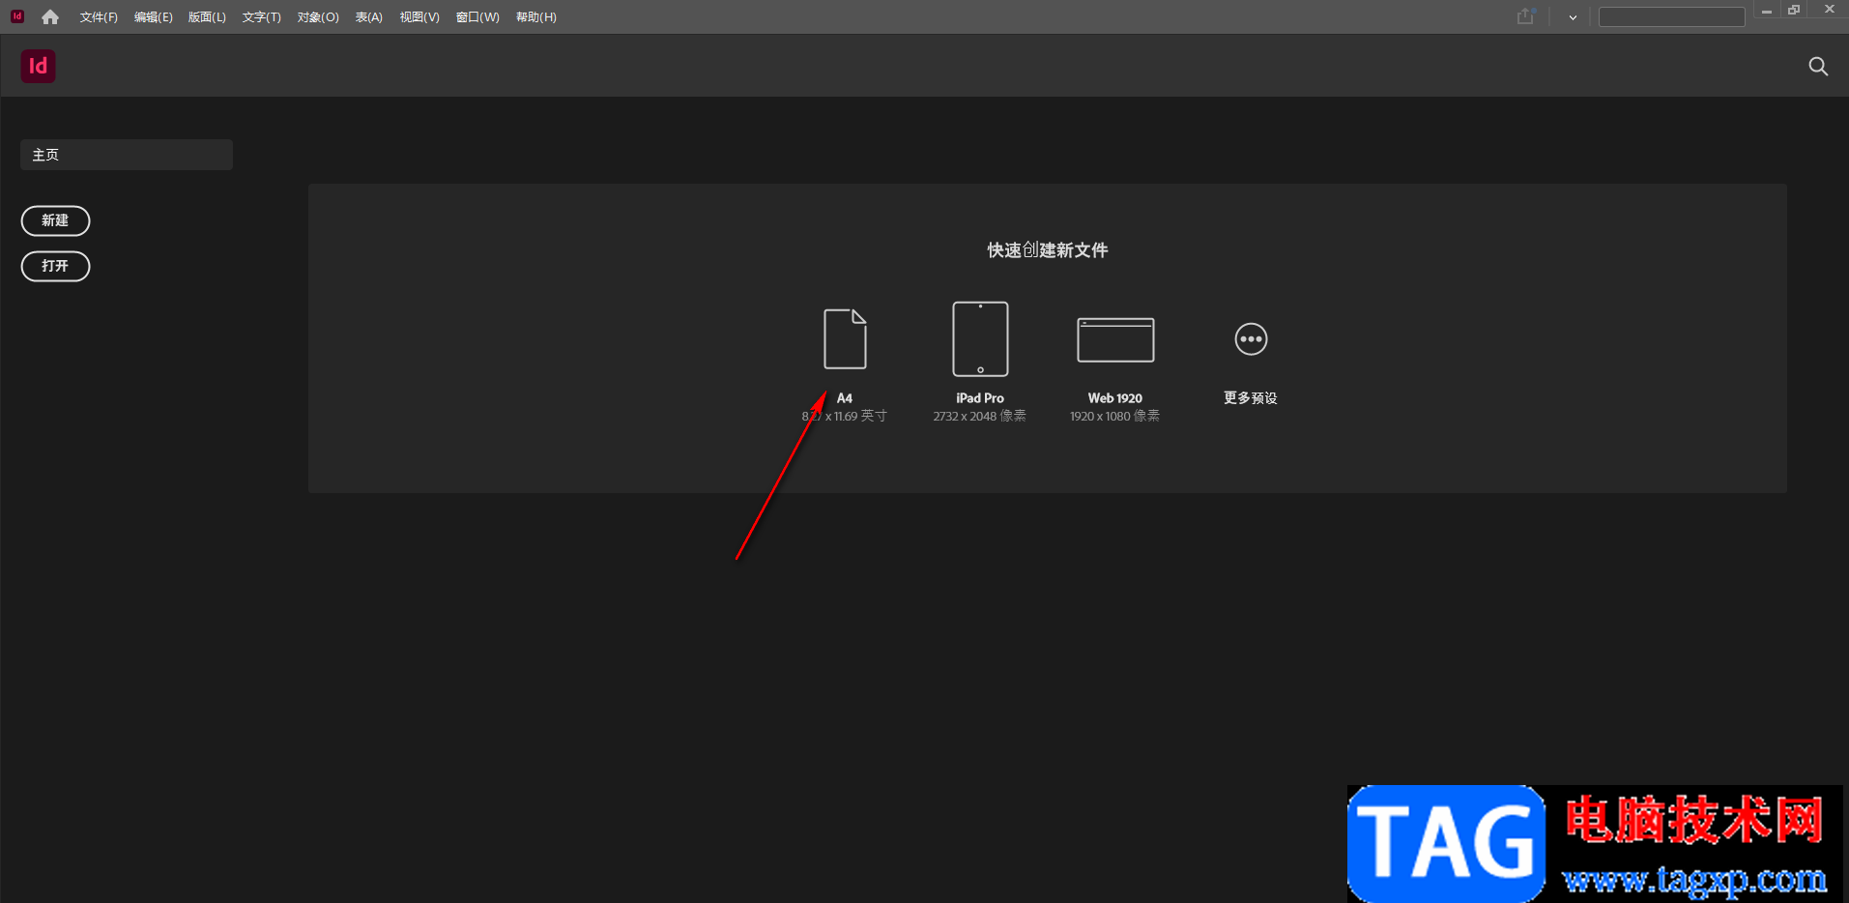This screenshot has width=1849, height=903.
Task: Open the 帮助(H) menu
Action: (536, 17)
